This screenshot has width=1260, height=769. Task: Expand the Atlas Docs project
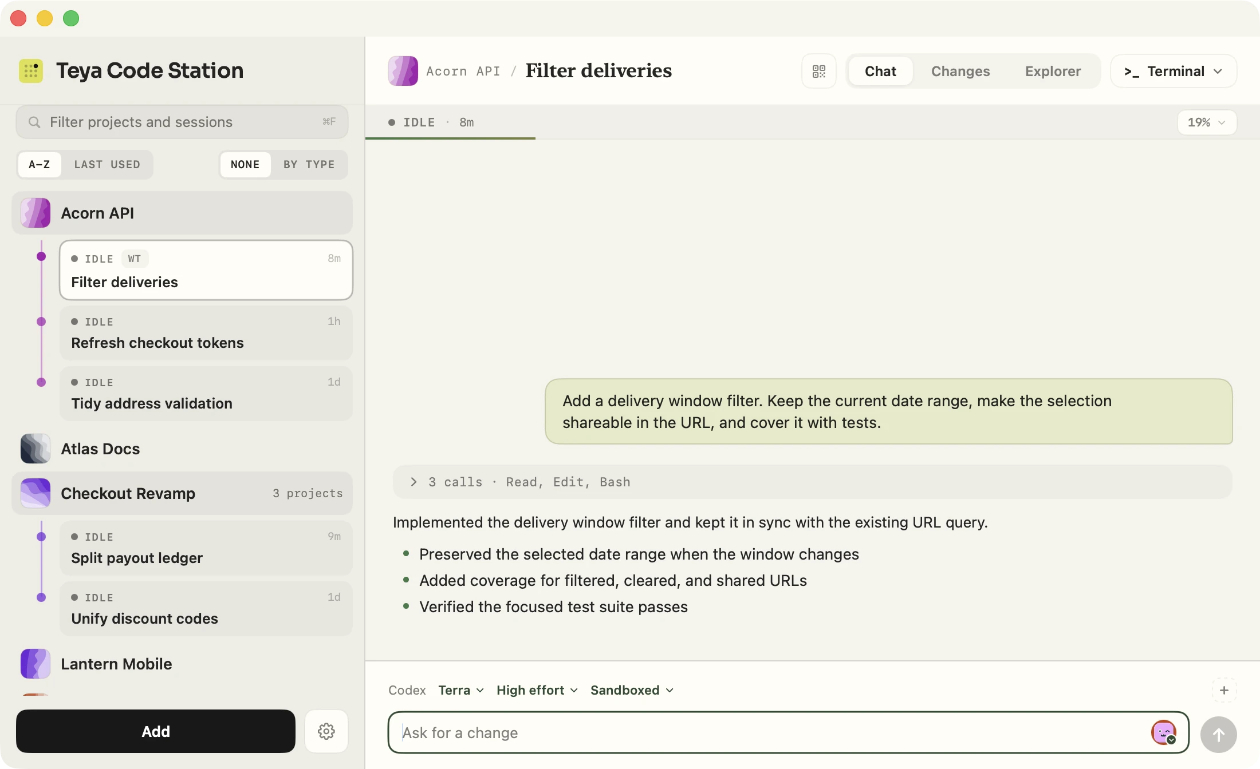(x=182, y=449)
